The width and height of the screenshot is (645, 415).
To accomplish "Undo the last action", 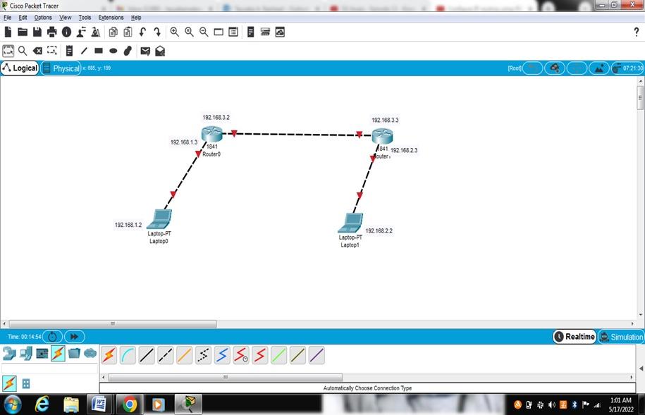I will [142, 32].
